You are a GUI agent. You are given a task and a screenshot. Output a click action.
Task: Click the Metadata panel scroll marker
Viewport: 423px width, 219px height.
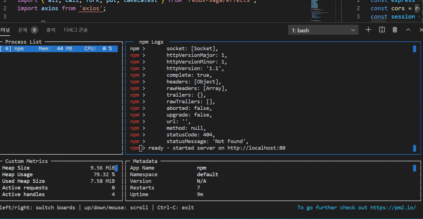click(x=414, y=168)
